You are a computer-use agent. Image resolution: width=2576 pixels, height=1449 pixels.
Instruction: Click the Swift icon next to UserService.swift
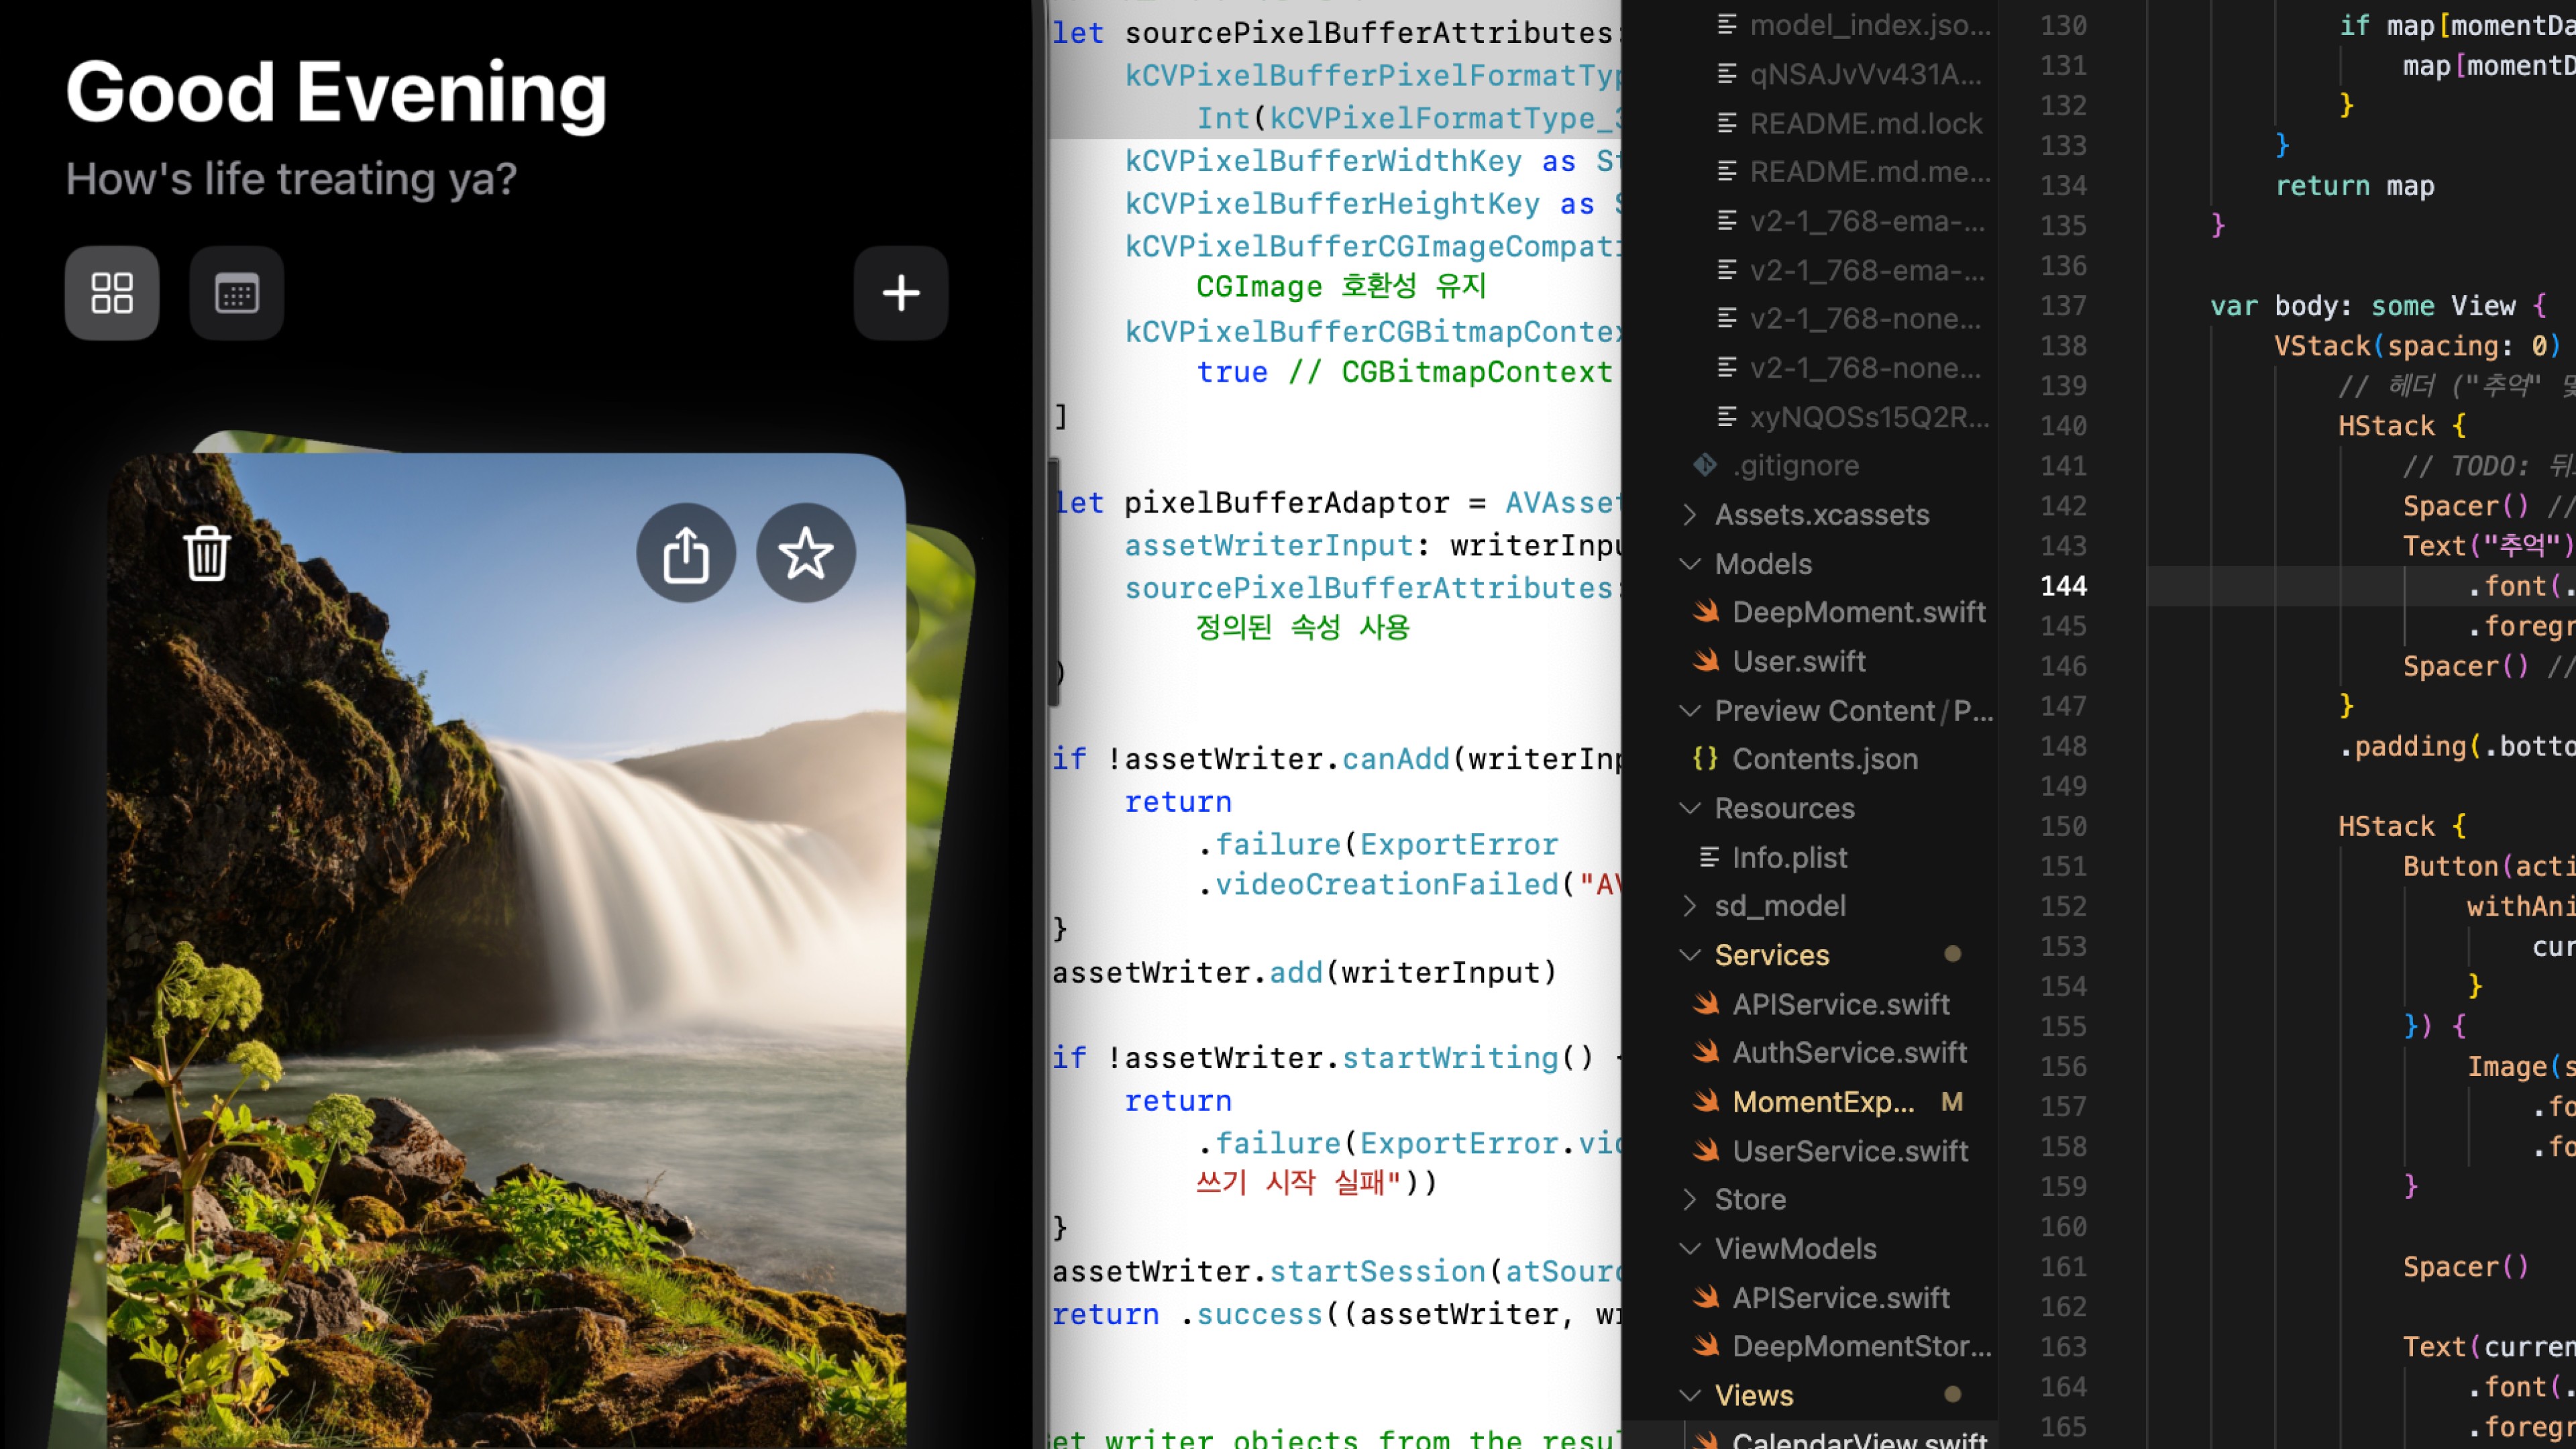click(x=1706, y=1151)
